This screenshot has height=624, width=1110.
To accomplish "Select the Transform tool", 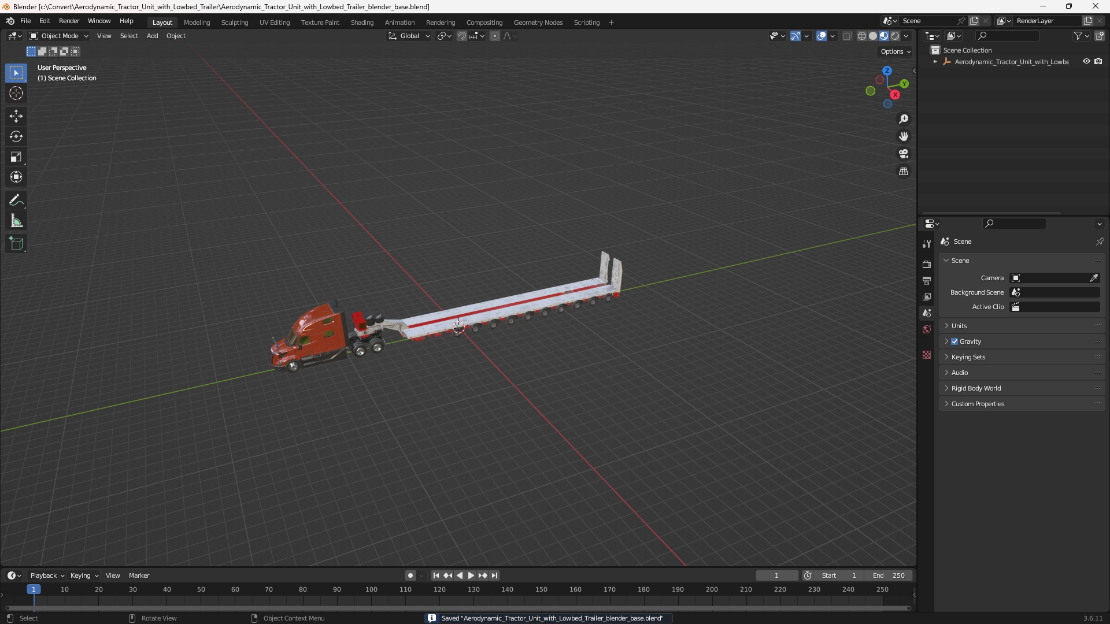I will (x=16, y=177).
